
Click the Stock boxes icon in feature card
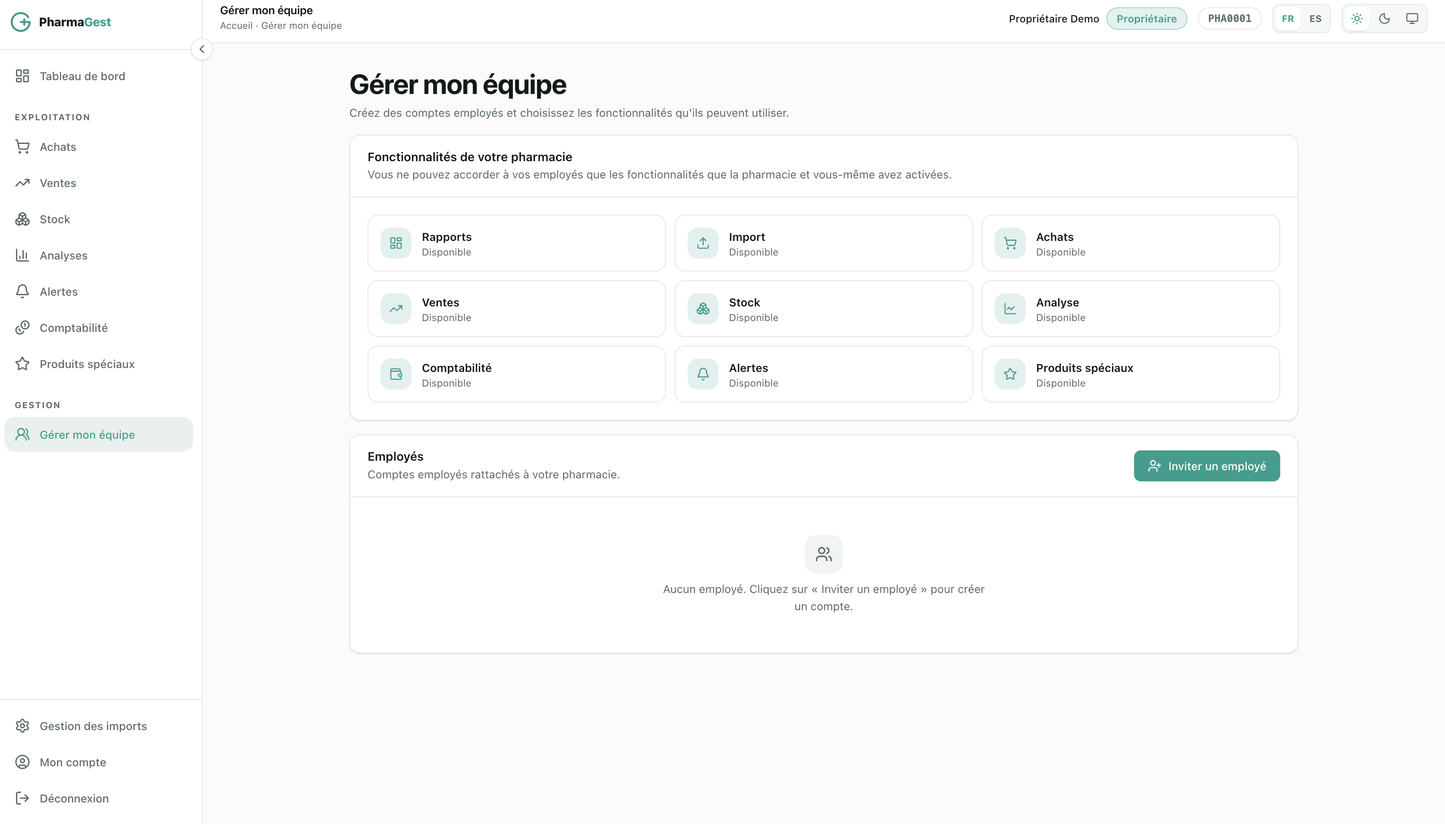point(703,309)
